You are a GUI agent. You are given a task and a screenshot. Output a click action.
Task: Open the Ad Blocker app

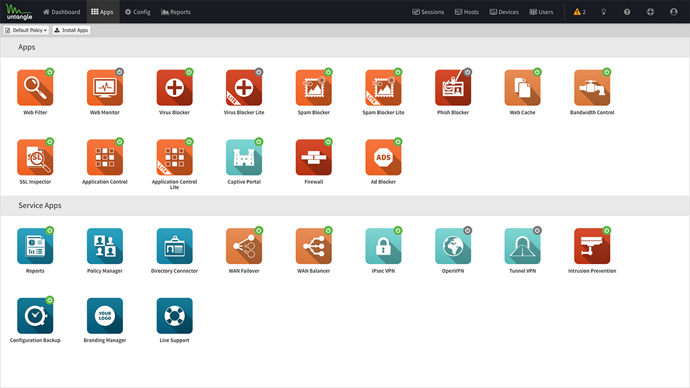coord(383,157)
